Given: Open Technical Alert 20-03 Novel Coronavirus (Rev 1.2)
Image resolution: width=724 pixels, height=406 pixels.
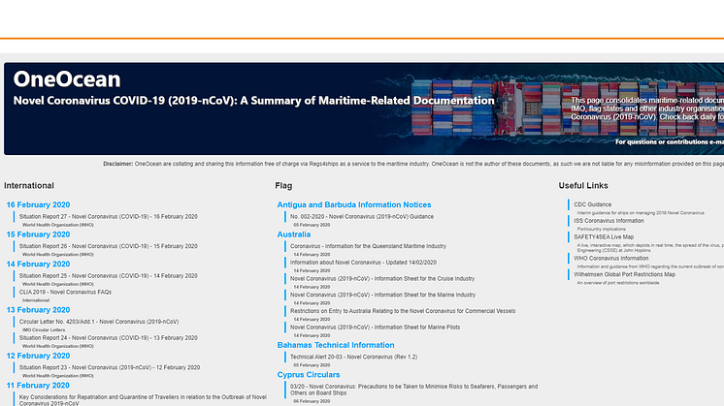Looking at the screenshot, I should 353,357.
